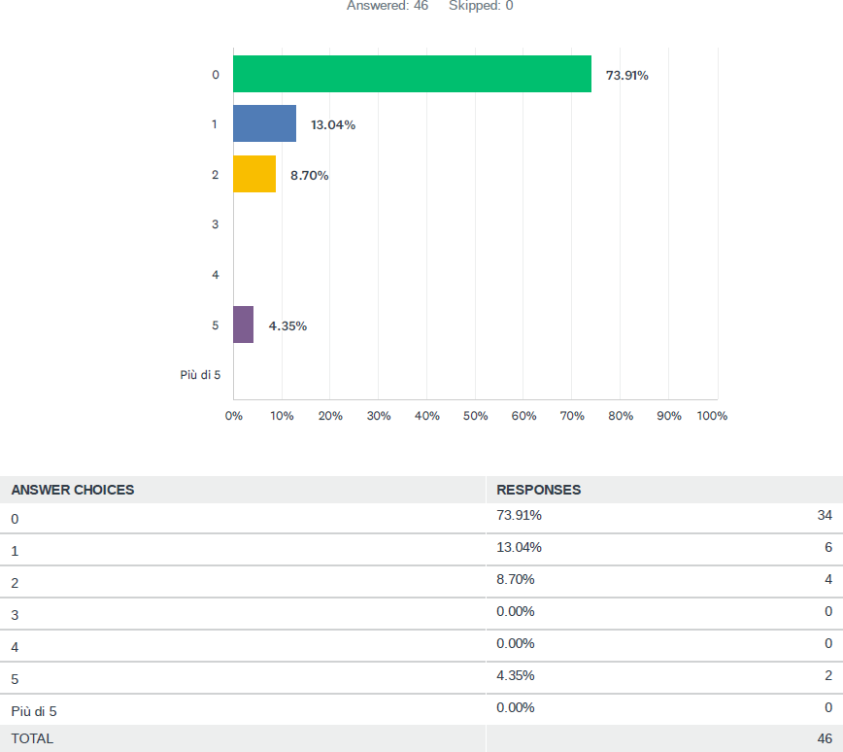Image resolution: width=843 pixels, height=752 pixels.
Task: Click the TOTAL row label in the table
Action: pos(32,738)
